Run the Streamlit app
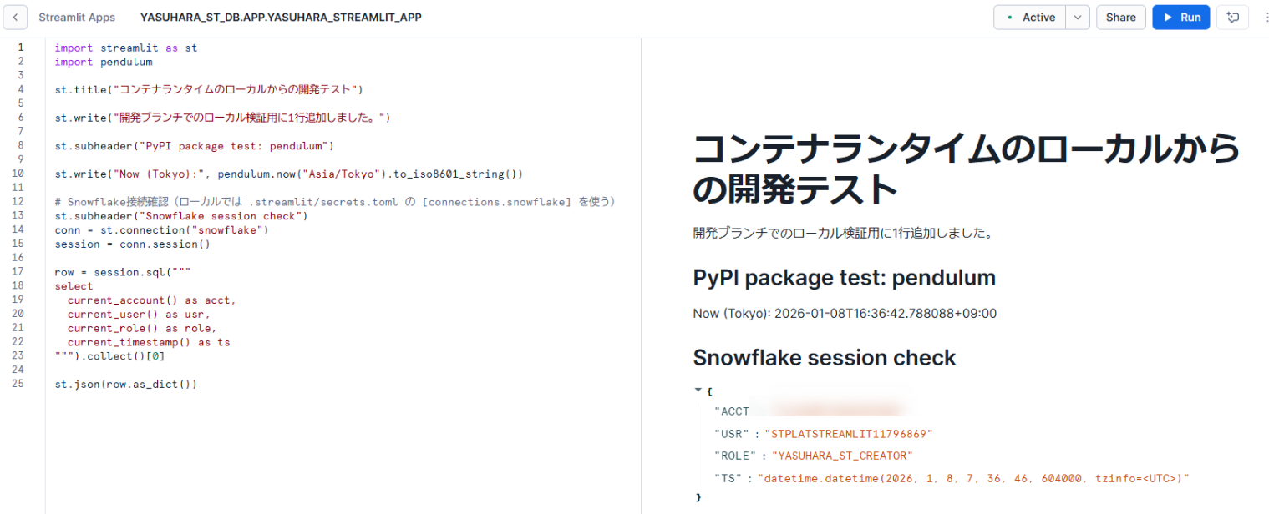The width and height of the screenshot is (1269, 514). point(1180,18)
